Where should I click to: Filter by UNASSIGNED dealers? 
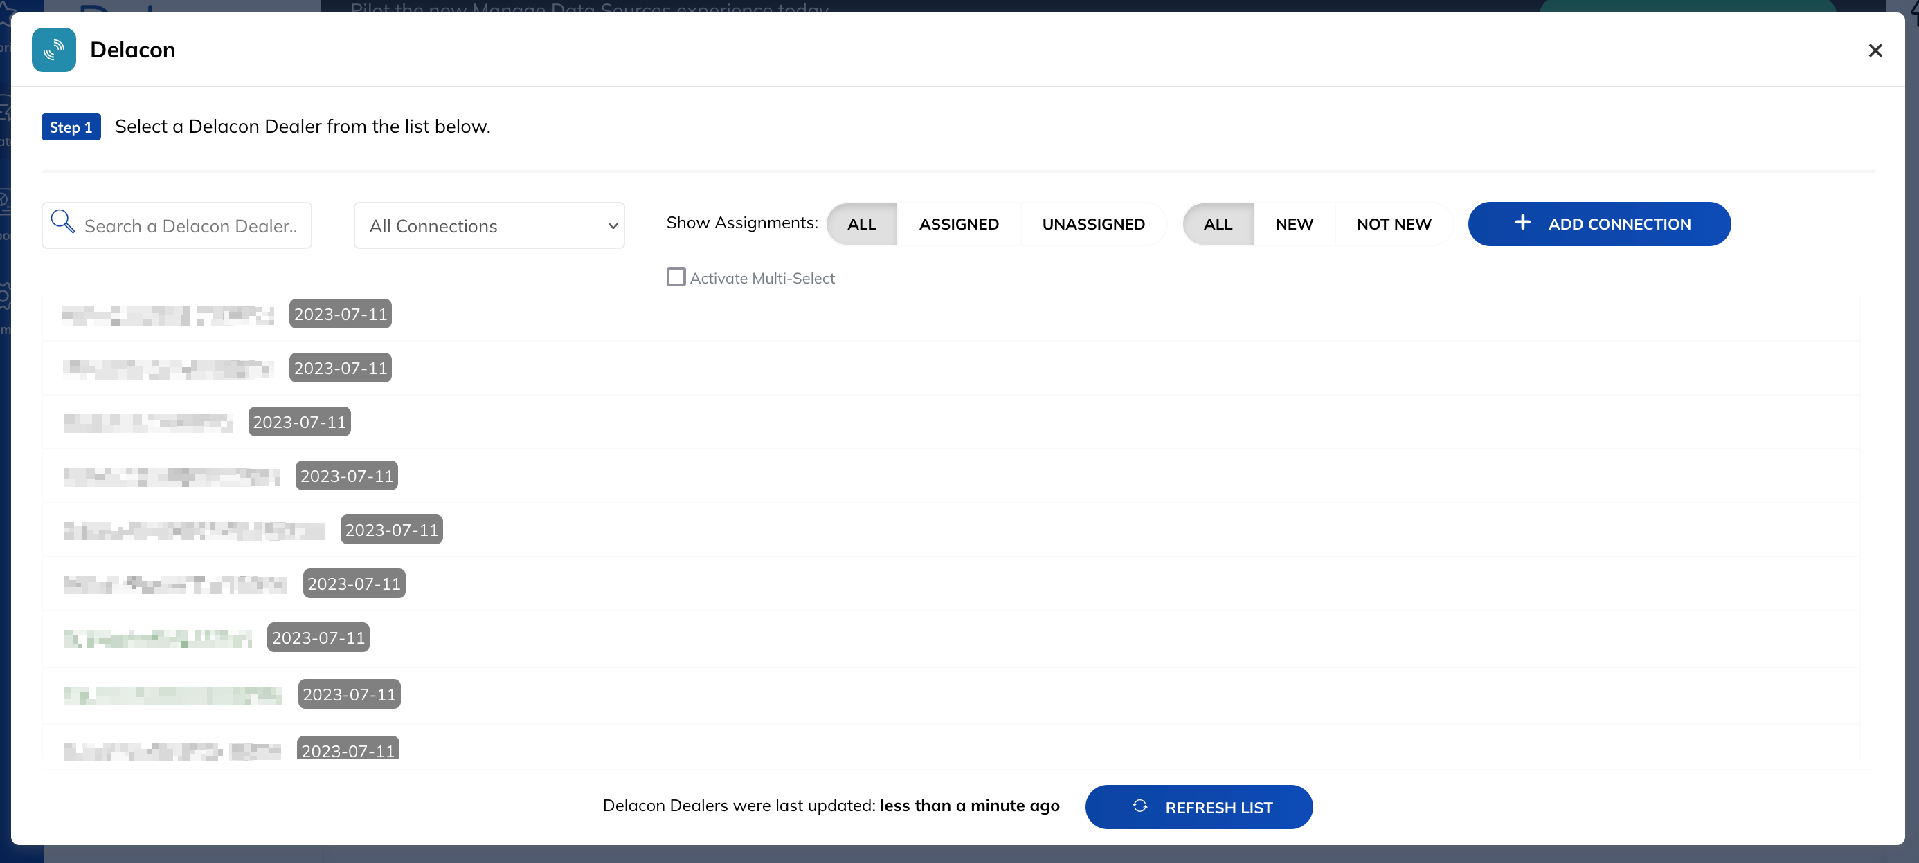click(x=1093, y=224)
